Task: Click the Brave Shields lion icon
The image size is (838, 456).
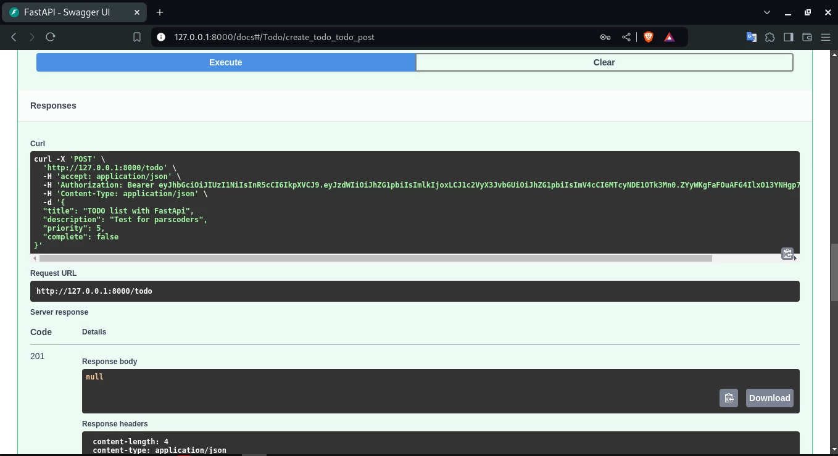Action: pos(648,37)
